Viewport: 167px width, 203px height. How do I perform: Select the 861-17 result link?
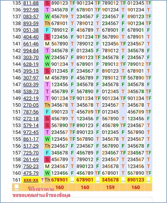(x=31, y=139)
